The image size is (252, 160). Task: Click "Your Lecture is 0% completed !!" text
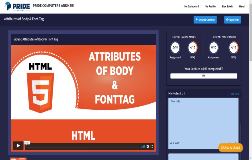[x=204, y=69]
